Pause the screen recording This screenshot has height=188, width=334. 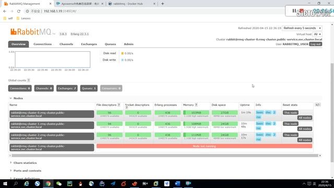[294, 10]
